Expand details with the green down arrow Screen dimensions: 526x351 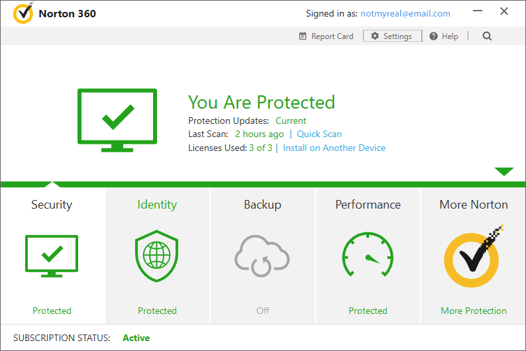point(504,172)
